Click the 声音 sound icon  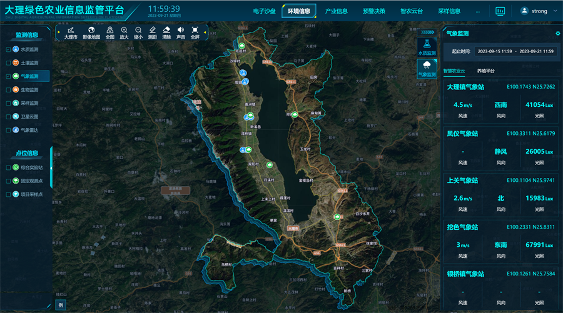point(181,32)
